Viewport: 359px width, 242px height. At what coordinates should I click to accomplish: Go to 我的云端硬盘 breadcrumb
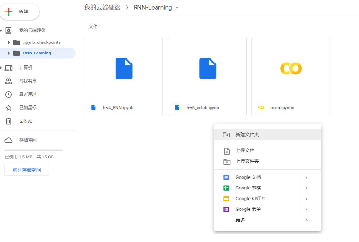102,7
